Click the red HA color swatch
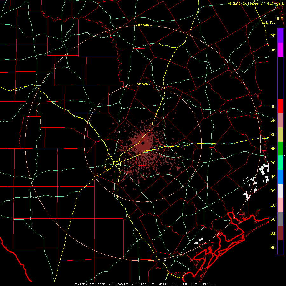The width and height of the screenshot is (286, 286). click(x=281, y=106)
